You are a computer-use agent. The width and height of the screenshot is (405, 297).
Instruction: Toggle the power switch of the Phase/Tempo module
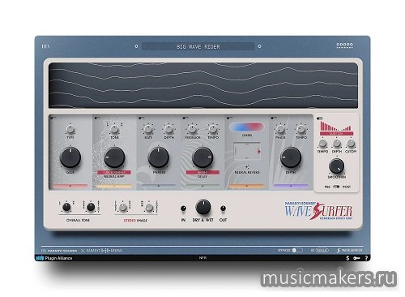[x=274, y=118]
